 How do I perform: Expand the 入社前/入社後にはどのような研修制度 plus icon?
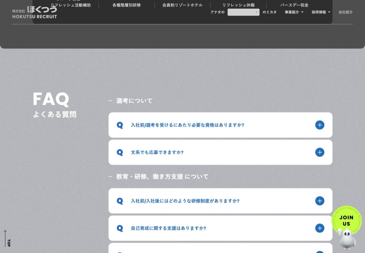tap(320, 201)
